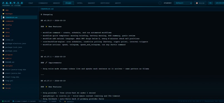The width and height of the screenshot is (224, 103).
Task: Click the start-tray.vbs file icon
Action: point(3,77)
